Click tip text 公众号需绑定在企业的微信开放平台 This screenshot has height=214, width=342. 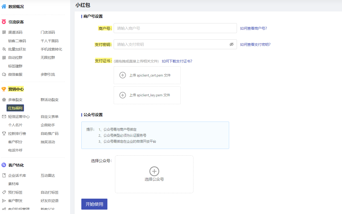coord(130,141)
